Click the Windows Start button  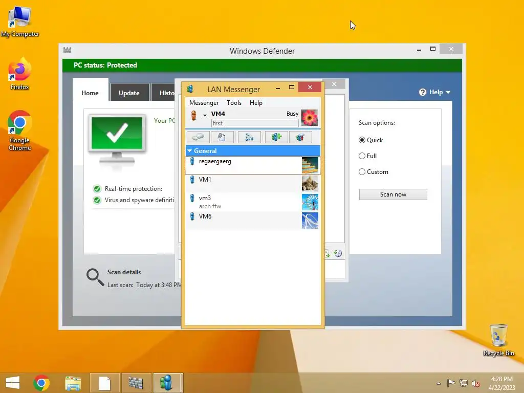13,383
